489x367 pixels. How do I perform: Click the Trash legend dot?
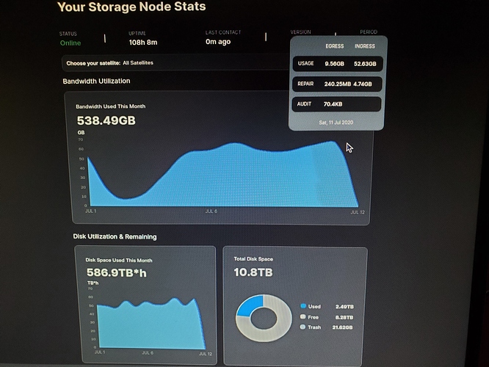pyautogui.click(x=303, y=327)
